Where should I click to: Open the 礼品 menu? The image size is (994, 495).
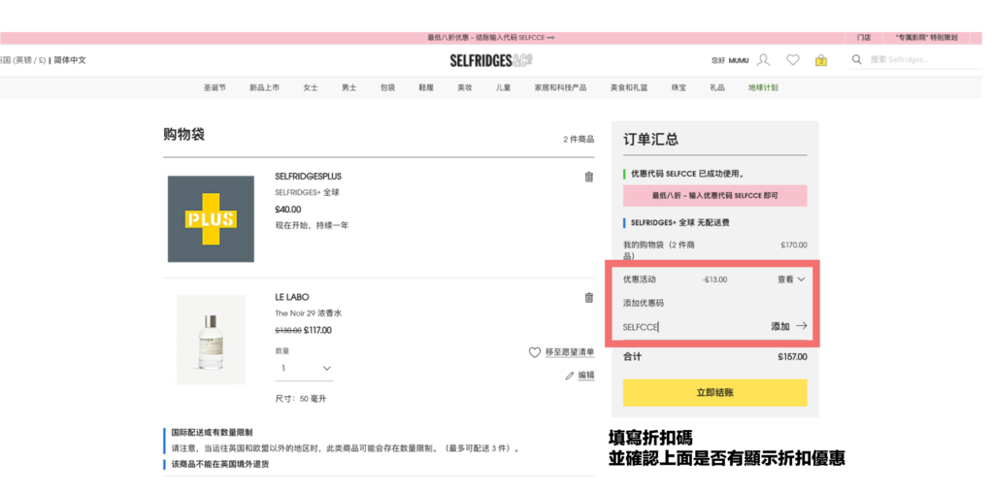[717, 88]
